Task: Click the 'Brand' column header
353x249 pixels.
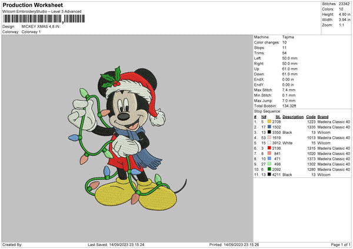Action: click(323, 117)
